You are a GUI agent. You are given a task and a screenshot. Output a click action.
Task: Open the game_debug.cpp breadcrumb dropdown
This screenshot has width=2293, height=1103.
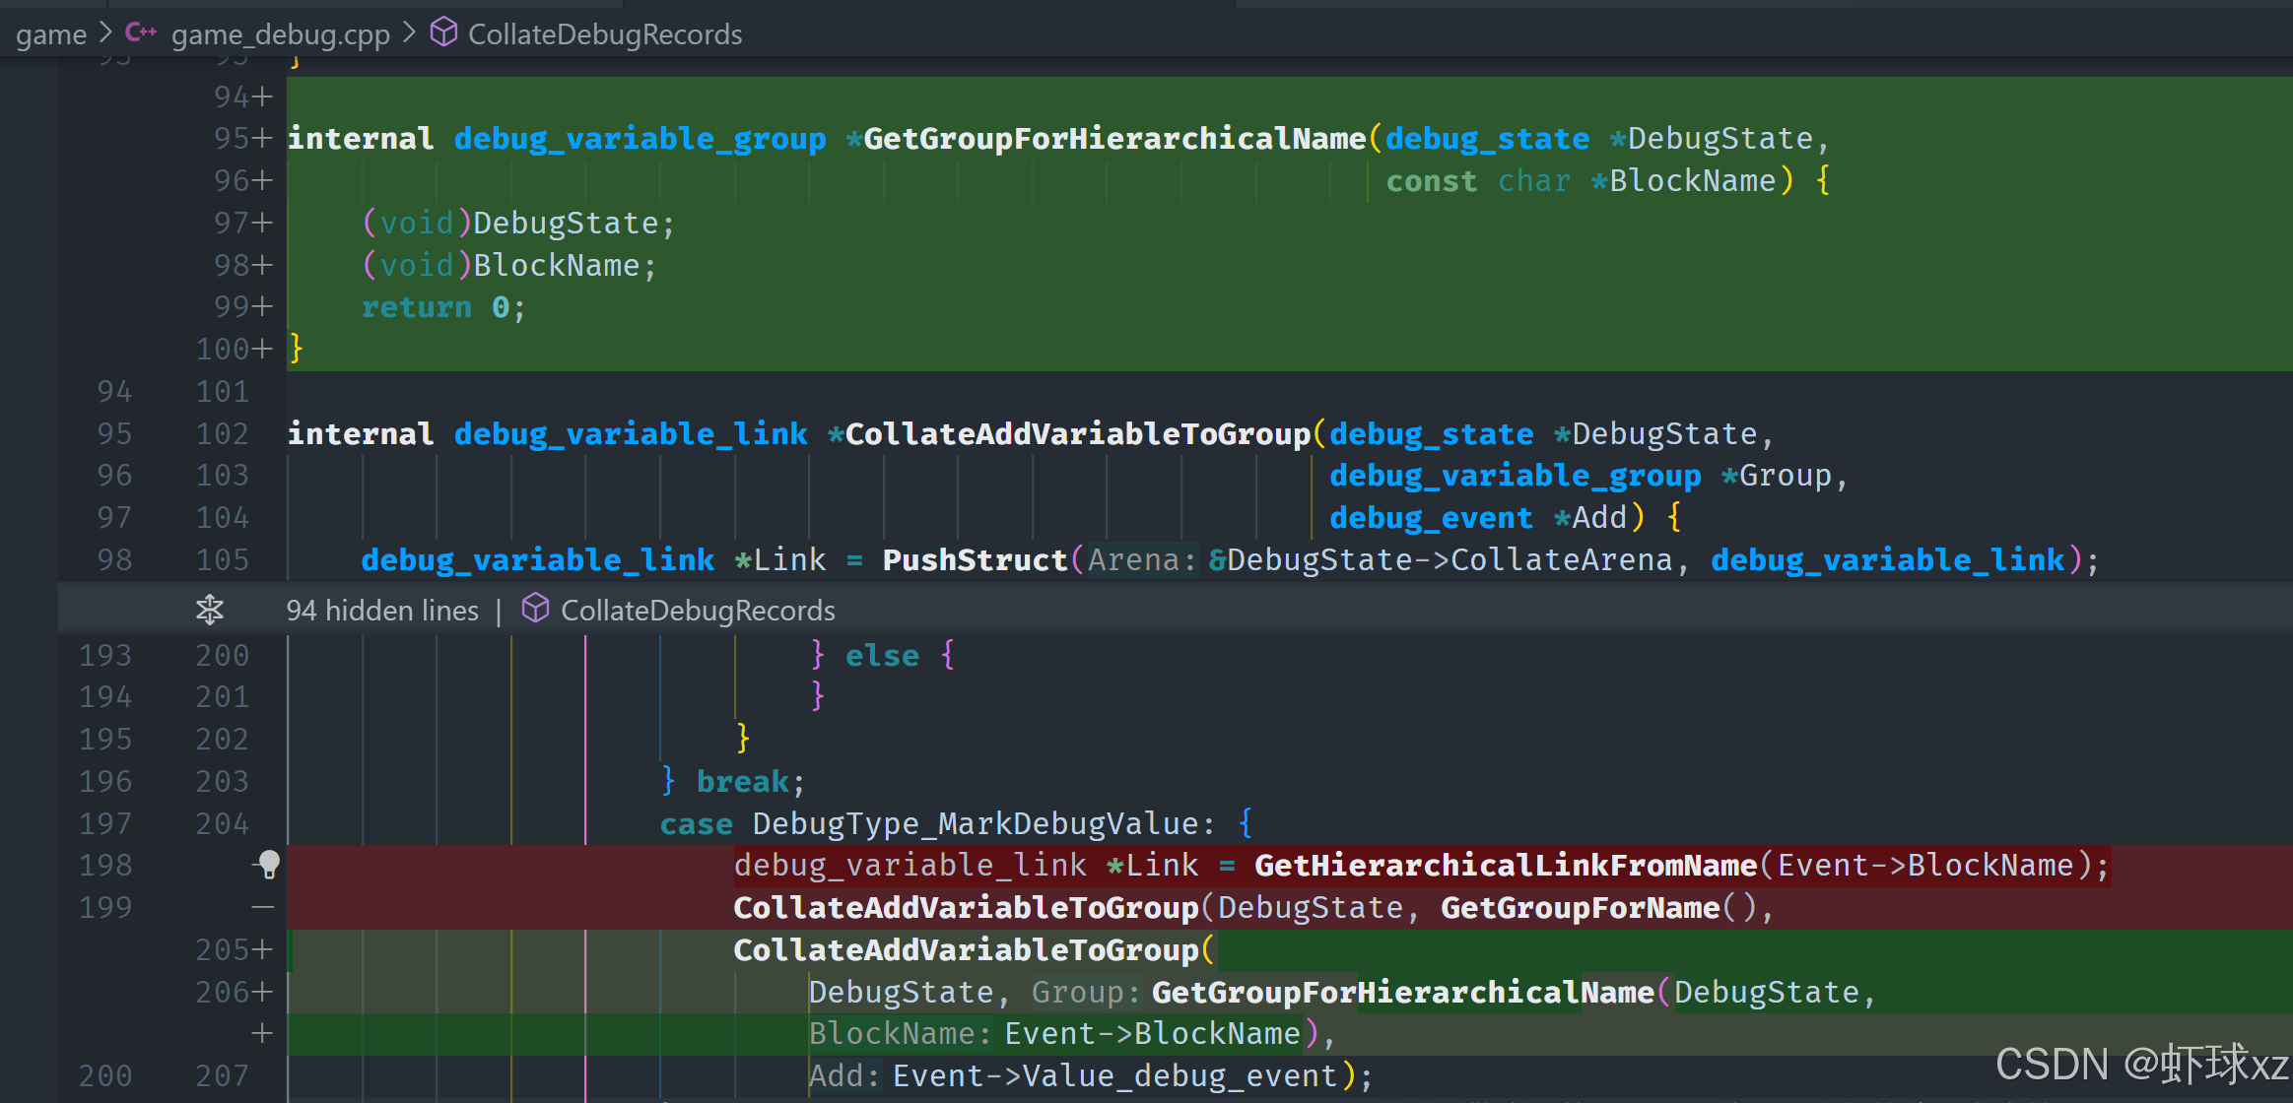(x=281, y=34)
